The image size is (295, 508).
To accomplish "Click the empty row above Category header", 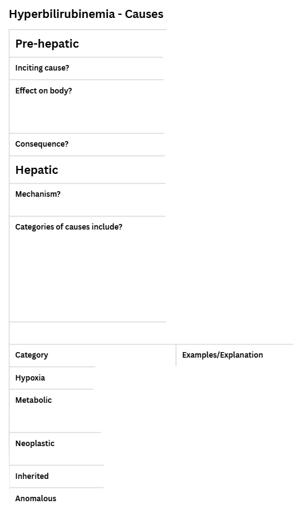I will coord(87,333).
